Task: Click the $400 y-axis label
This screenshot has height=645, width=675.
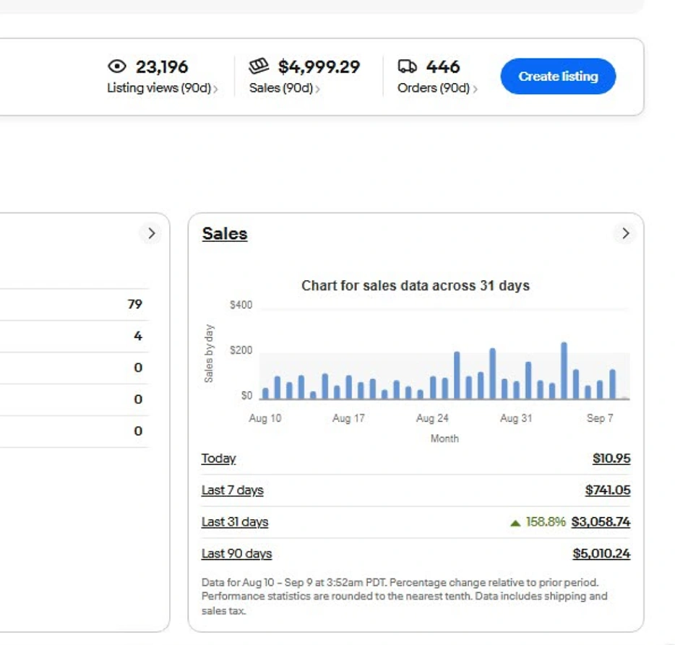Action: point(241,305)
